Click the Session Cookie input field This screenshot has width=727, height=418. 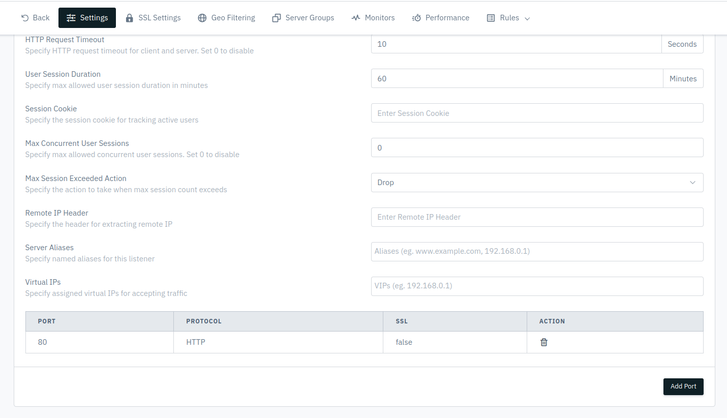537,113
